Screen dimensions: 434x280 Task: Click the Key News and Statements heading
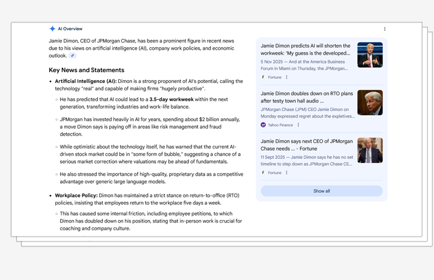pos(86,70)
